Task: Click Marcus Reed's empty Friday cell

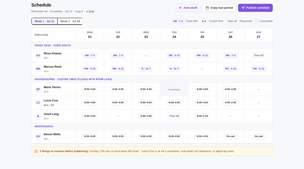Action: (x=202, y=69)
